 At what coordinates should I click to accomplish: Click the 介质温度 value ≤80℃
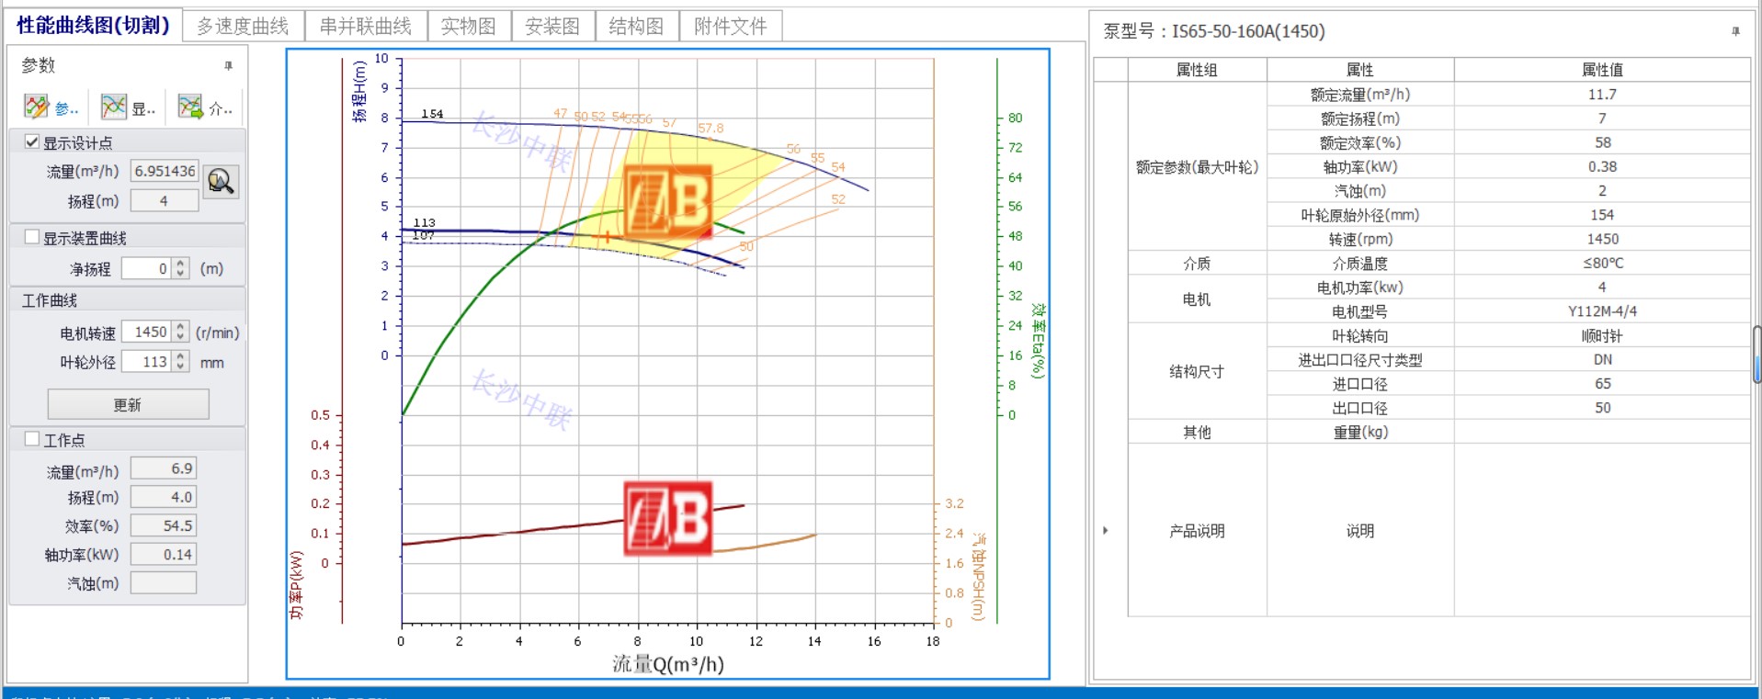coord(1602,263)
